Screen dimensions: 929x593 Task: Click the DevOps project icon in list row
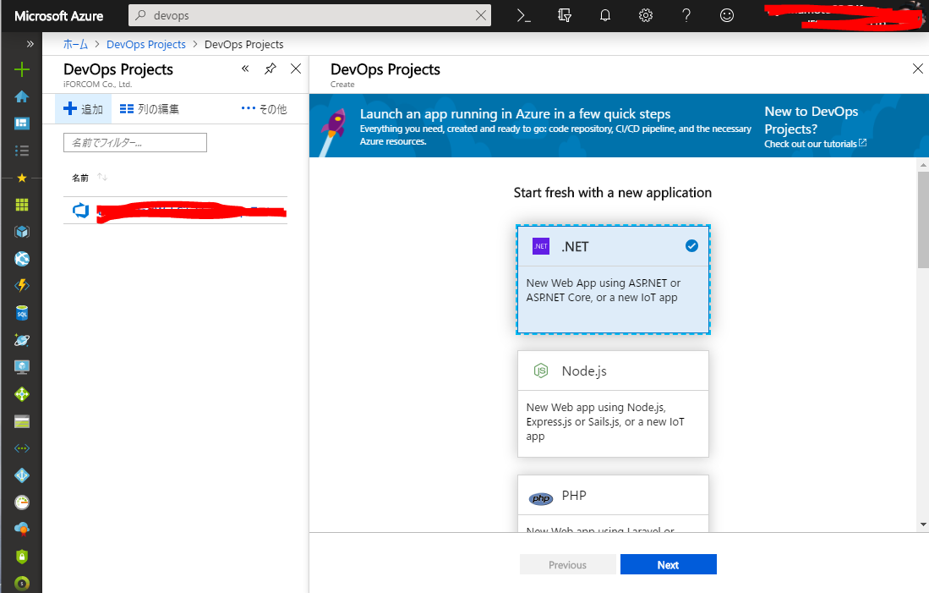click(x=80, y=211)
